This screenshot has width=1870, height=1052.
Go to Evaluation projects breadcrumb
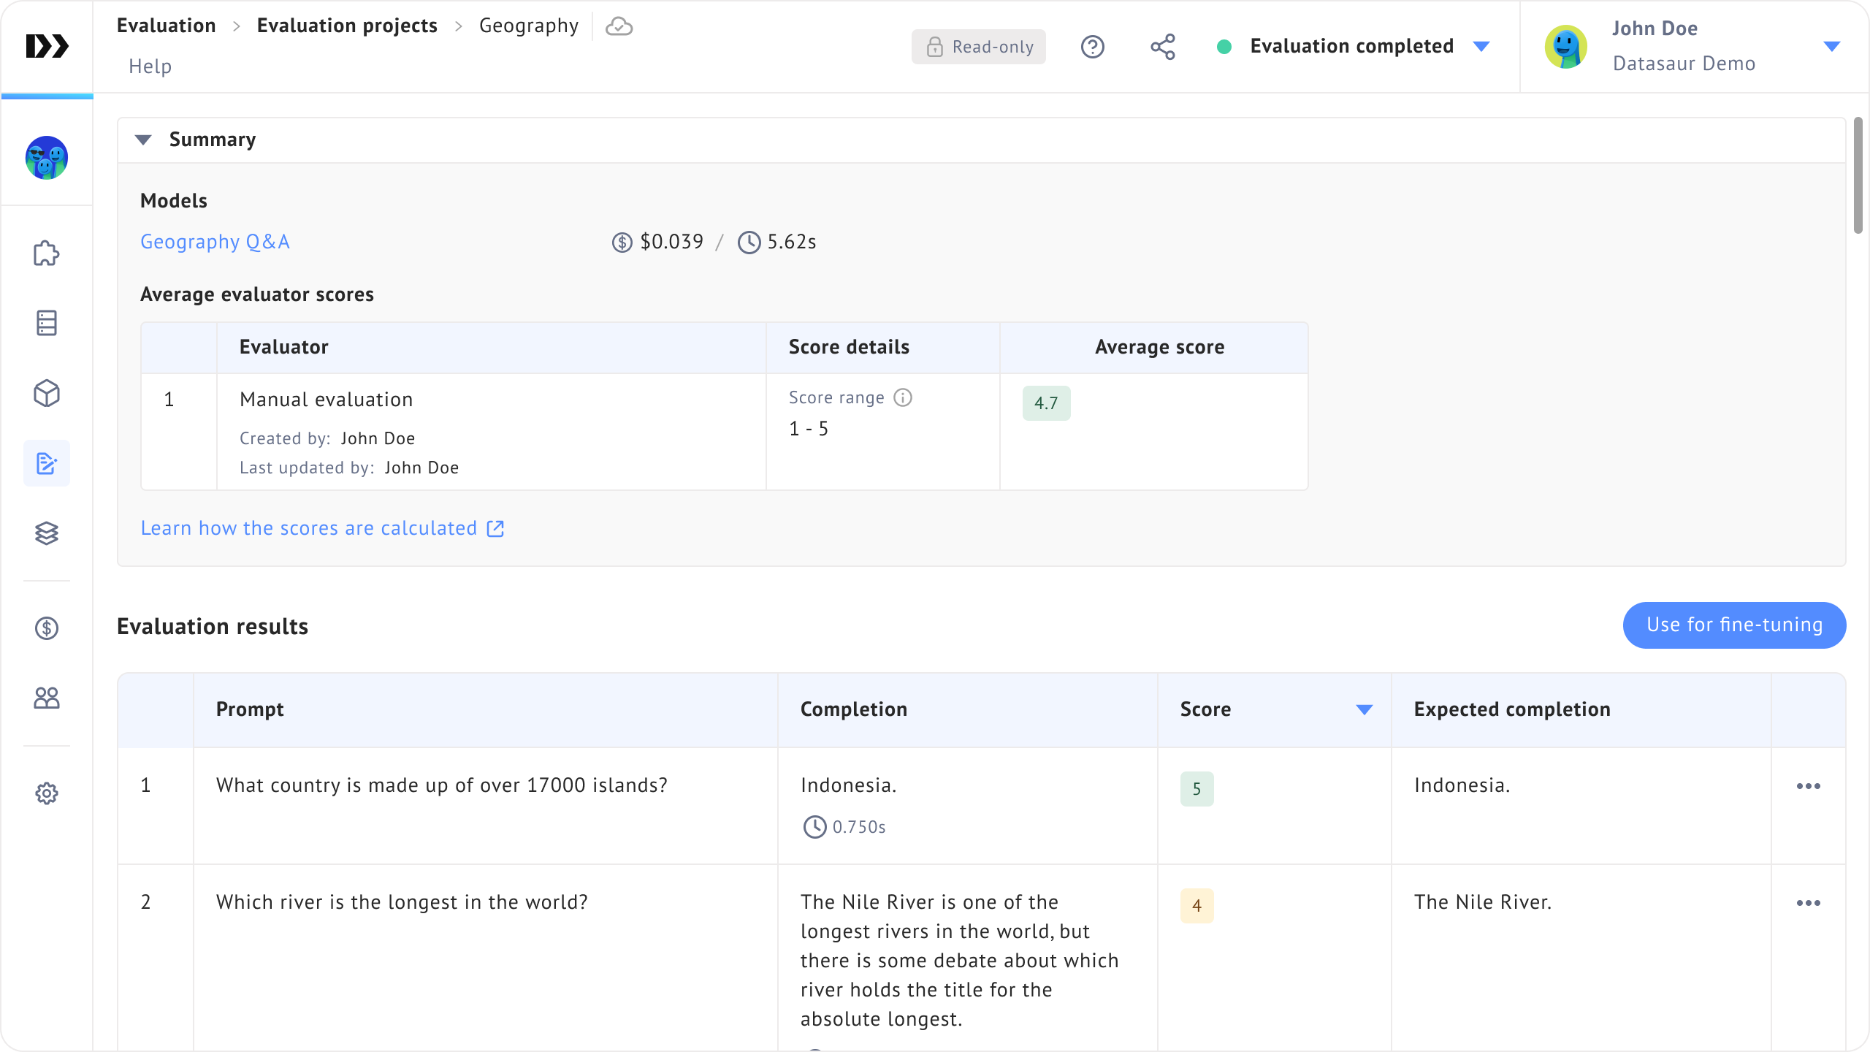tap(347, 26)
